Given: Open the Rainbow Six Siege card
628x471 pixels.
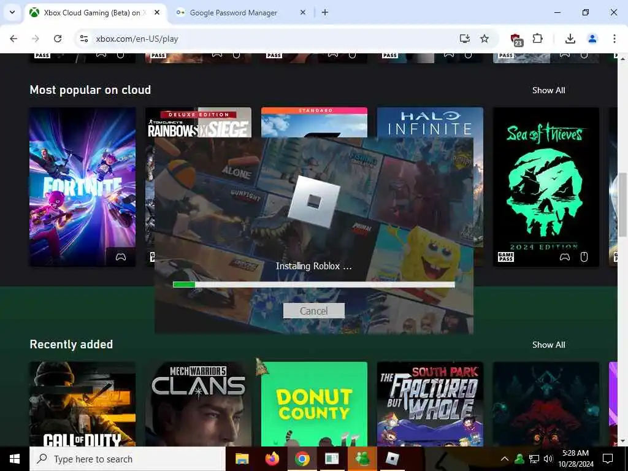Looking at the screenshot, I should (x=198, y=122).
